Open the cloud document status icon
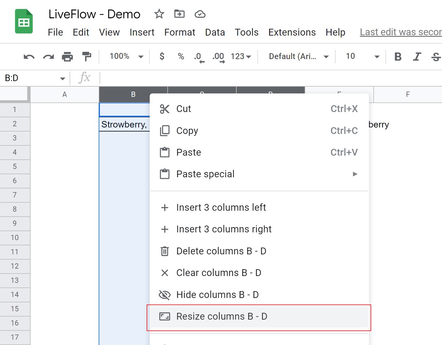Viewport: 442px width, 345px height. pyautogui.click(x=200, y=14)
